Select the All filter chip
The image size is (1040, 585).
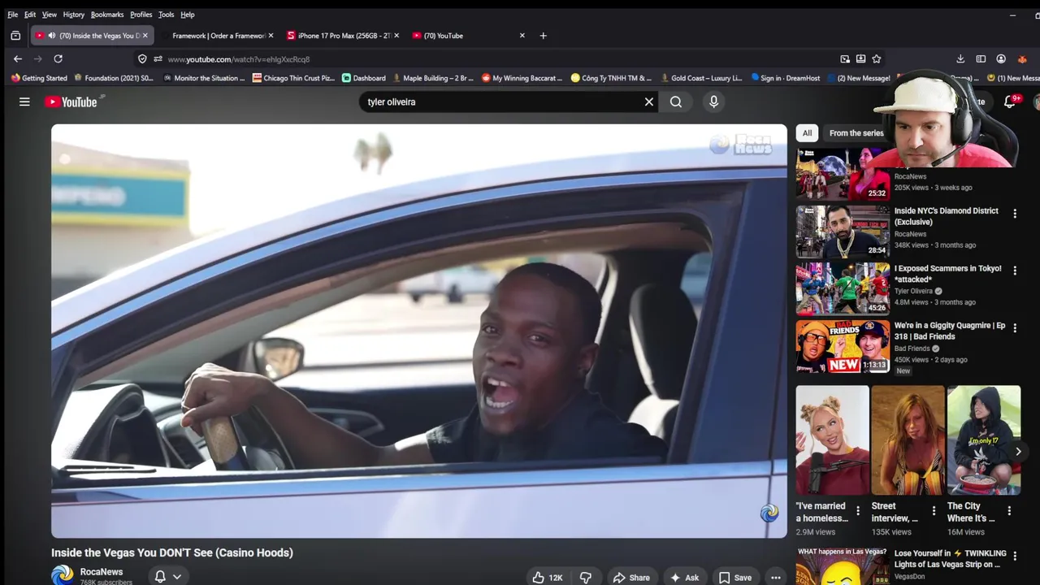[x=807, y=133]
